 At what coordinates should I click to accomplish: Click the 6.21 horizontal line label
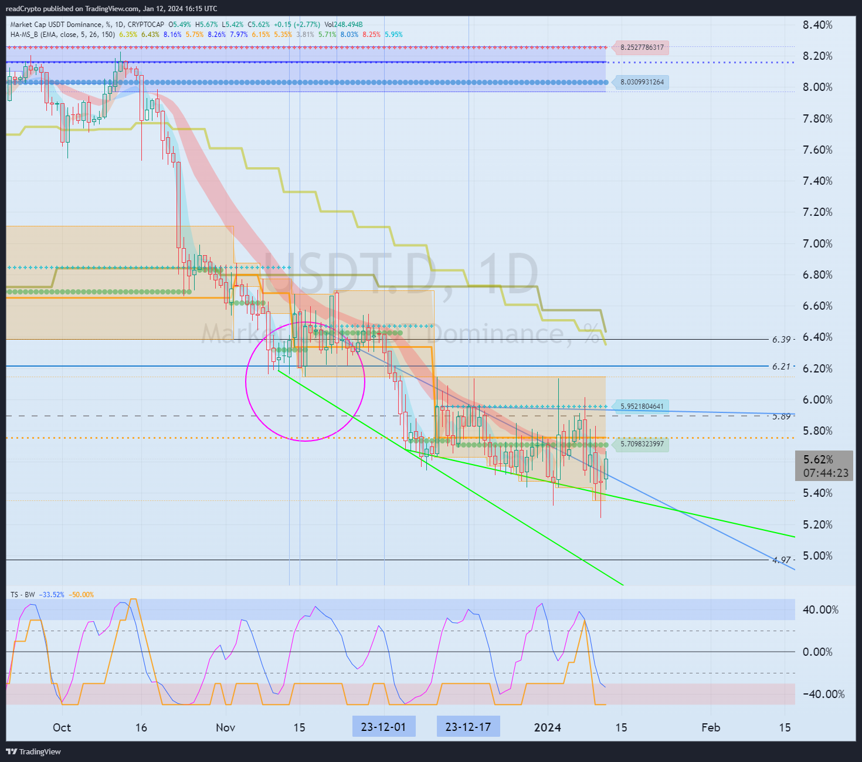click(x=781, y=366)
